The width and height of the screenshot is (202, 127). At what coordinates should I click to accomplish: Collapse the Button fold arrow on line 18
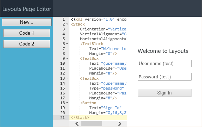pos(67,103)
